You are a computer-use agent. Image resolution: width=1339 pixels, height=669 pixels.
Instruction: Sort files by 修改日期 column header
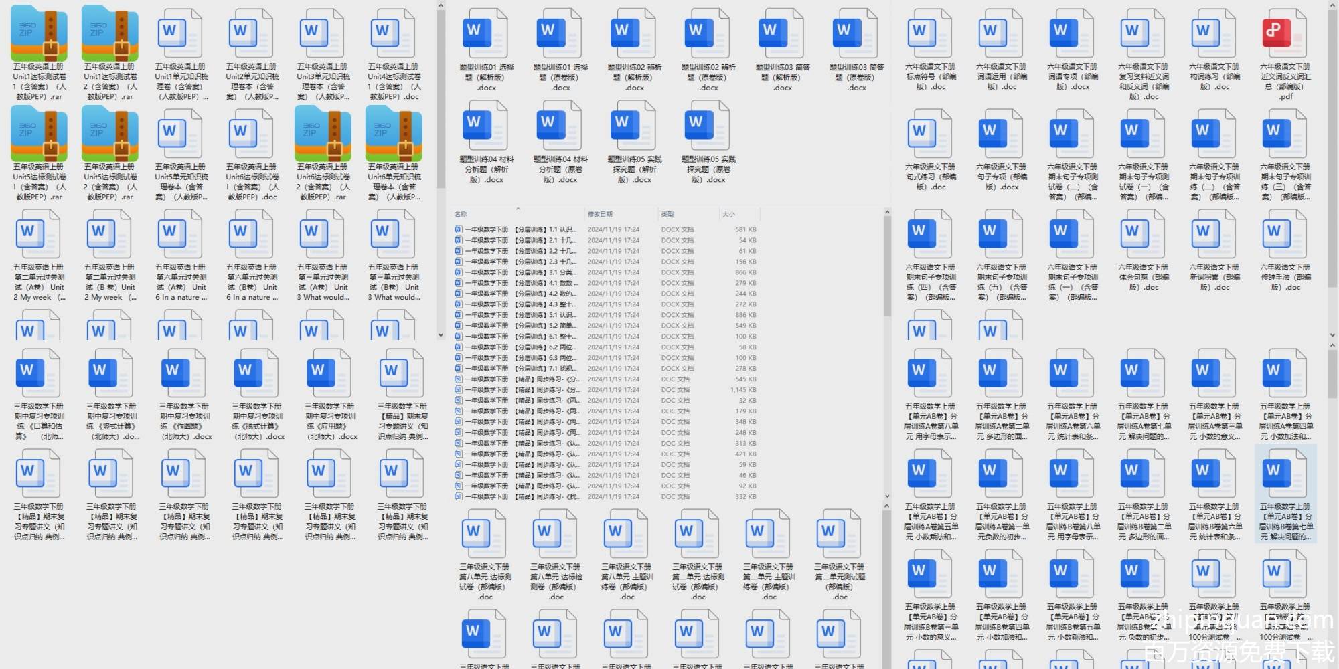coord(600,214)
